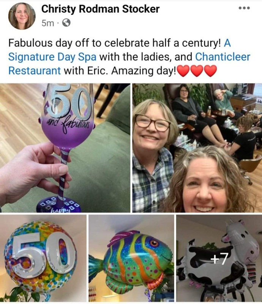
Task: Open Christy Rodman Stocker's profile picture
Action: (x=22, y=16)
